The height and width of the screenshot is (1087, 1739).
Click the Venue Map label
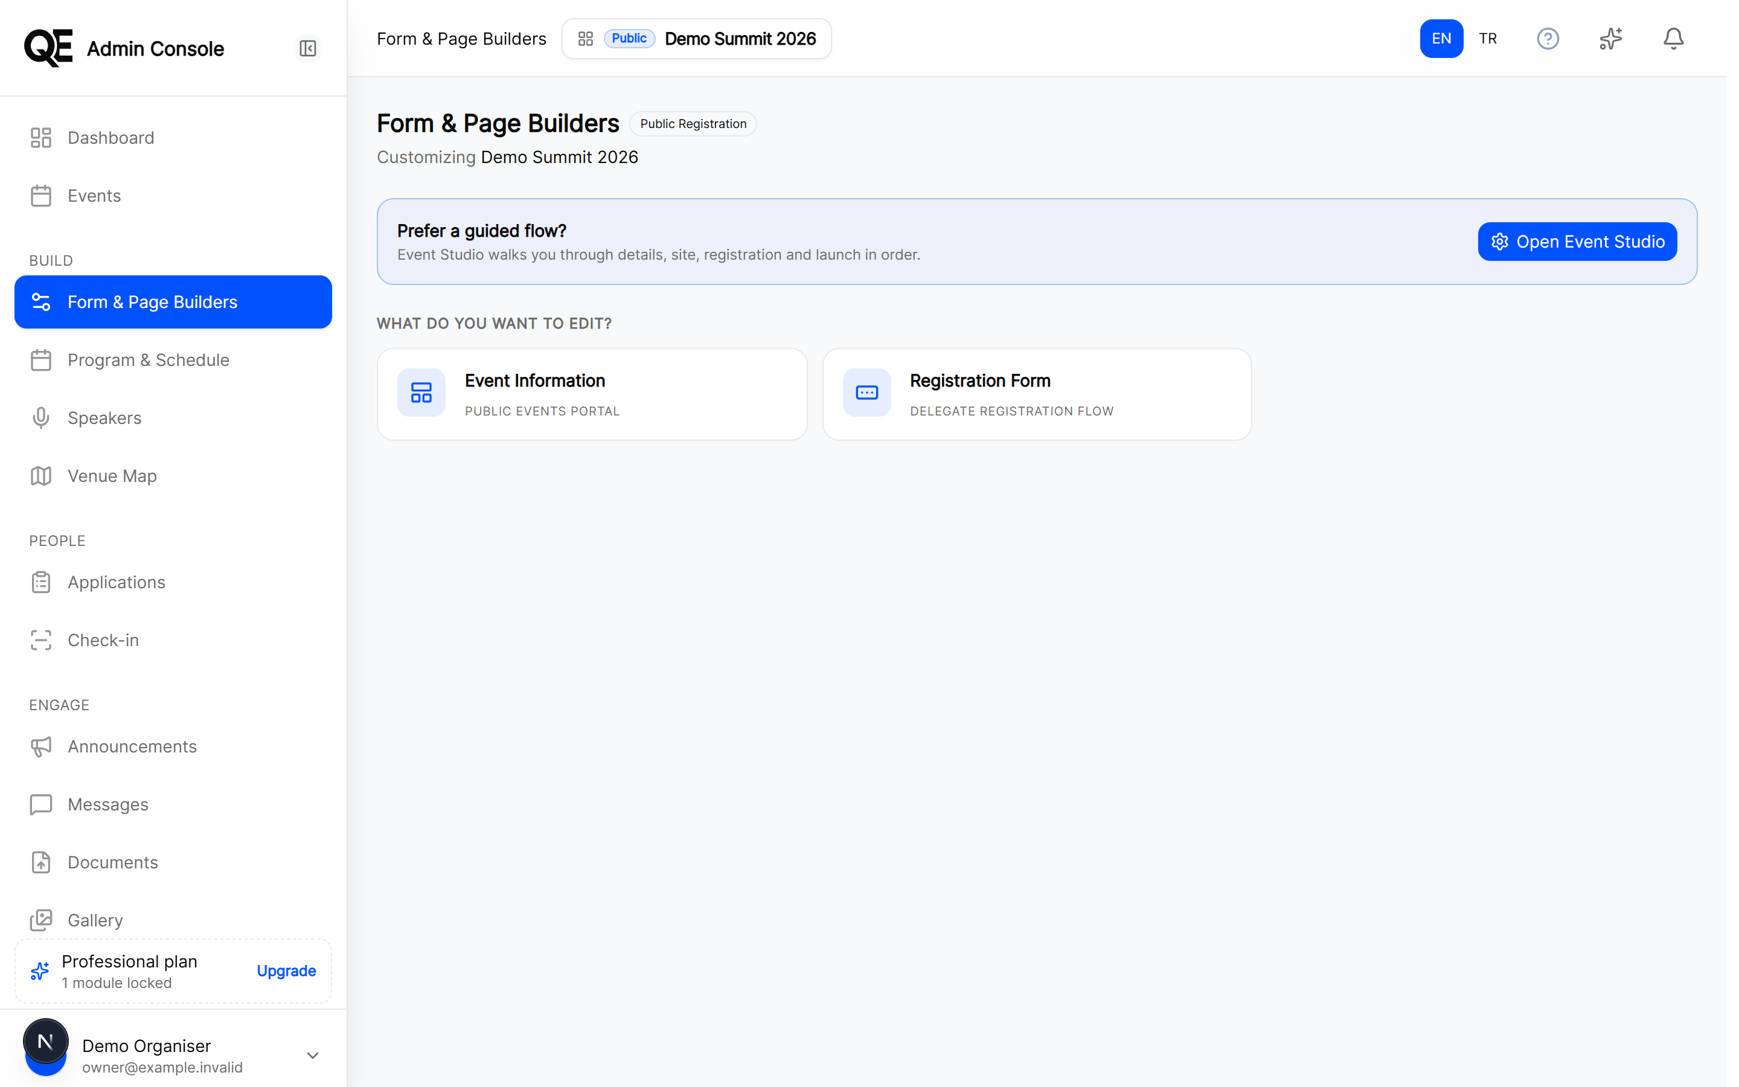pyautogui.click(x=112, y=476)
